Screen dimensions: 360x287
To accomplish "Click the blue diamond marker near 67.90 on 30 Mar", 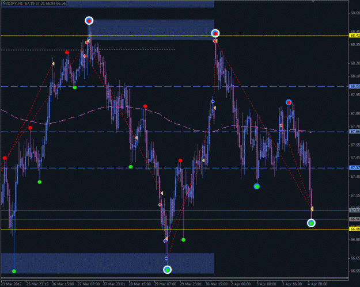I will [213, 101].
